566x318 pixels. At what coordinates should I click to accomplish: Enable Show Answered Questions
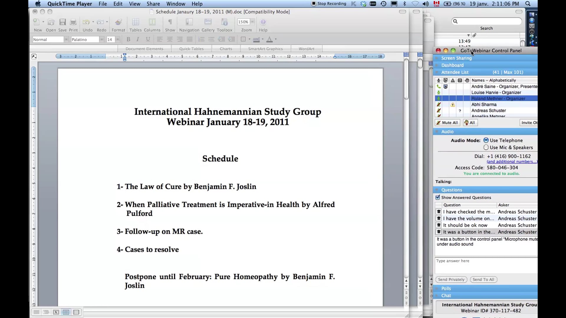[438, 197]
